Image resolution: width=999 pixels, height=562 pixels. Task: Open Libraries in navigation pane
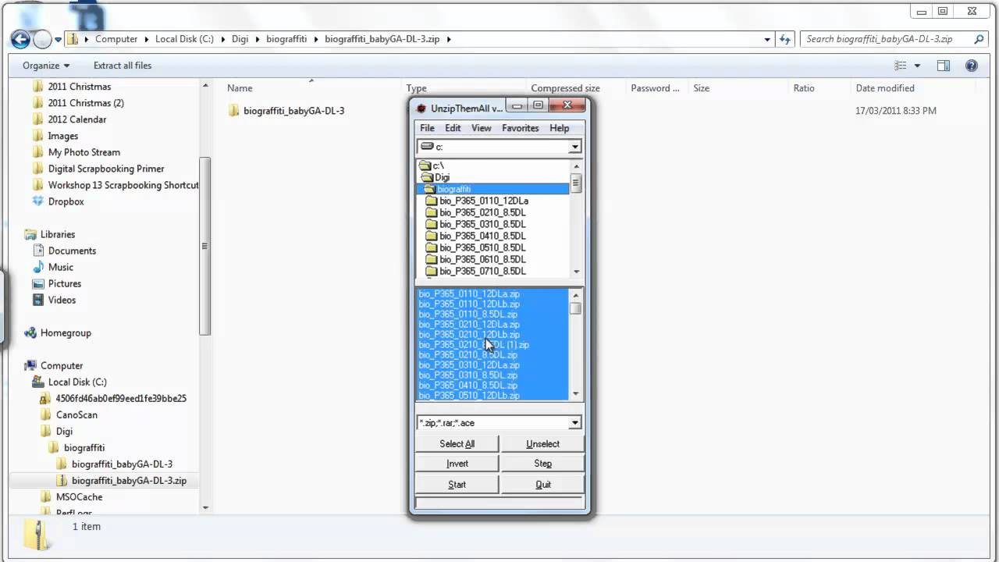(x=58, y=234)
